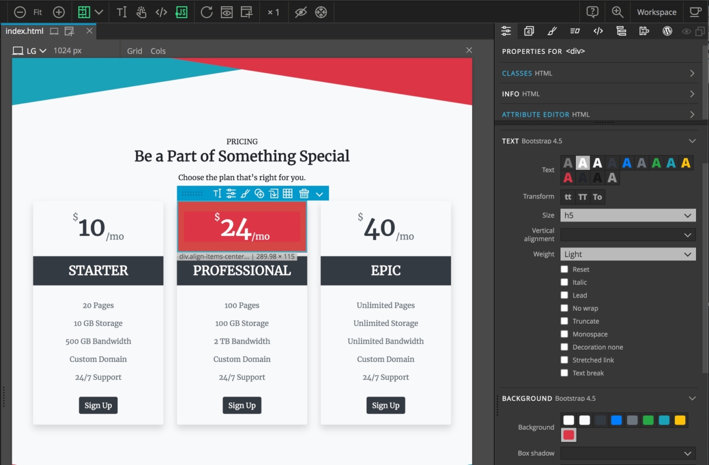Enable the Italic text checkbox
Image resolution: width=709 pixels, height=465 pixels.
point(564,282)
